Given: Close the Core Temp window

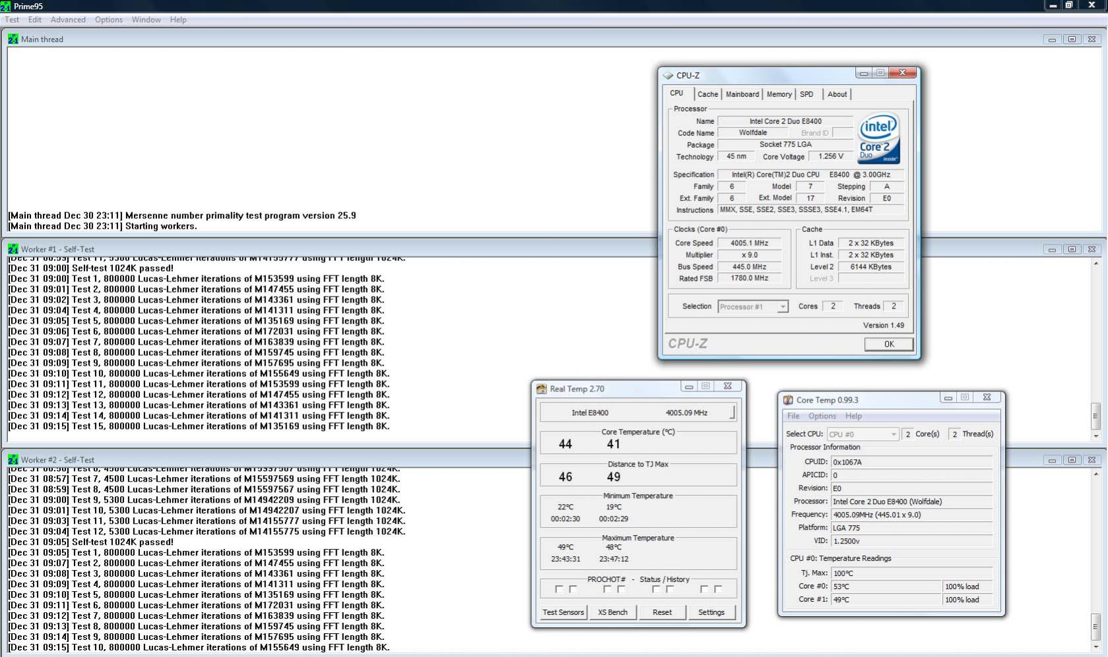Looking at the screenshot, I should click(987, 397).
